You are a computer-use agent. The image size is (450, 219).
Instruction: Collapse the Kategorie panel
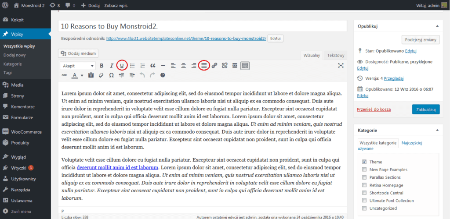(x=437, y=130)
